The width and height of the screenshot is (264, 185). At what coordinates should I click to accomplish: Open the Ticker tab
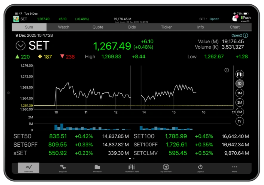[x=166, y=27]
